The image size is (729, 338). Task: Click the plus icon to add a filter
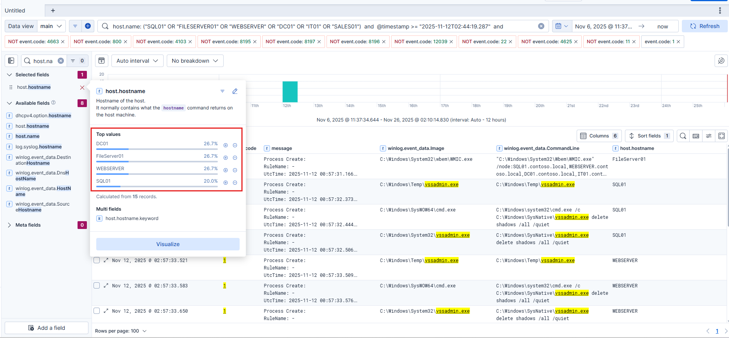(x=88, y=26)
